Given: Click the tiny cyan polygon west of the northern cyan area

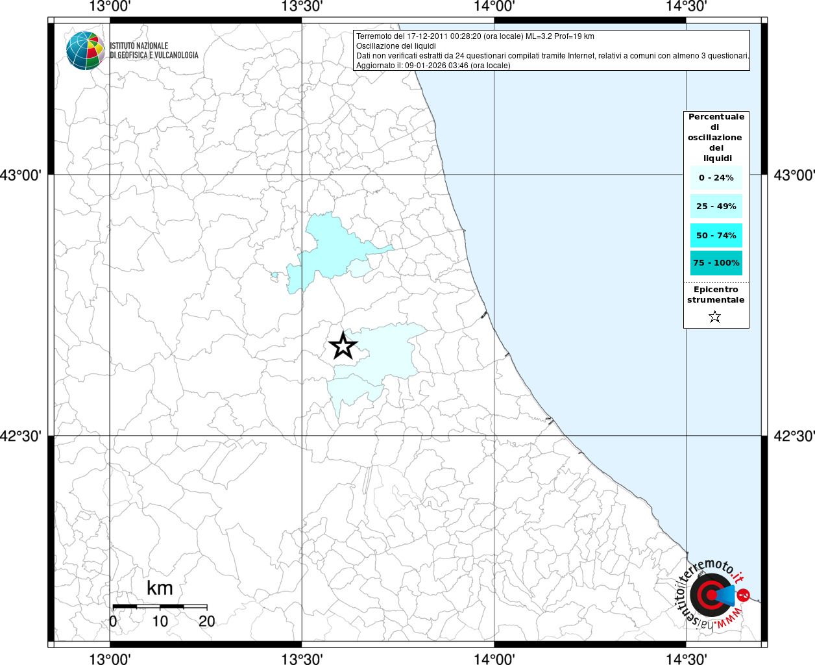Looking at the screenshot, I should pyautogui.click(x=275, y=275).
